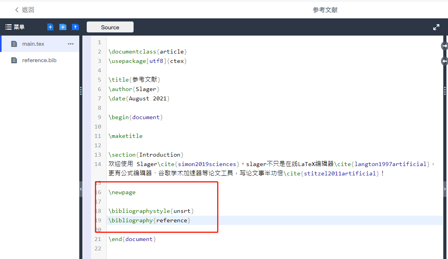Screen dimensions: 448x259
Task: Click the new file icon
Action: tap(50, 27)
